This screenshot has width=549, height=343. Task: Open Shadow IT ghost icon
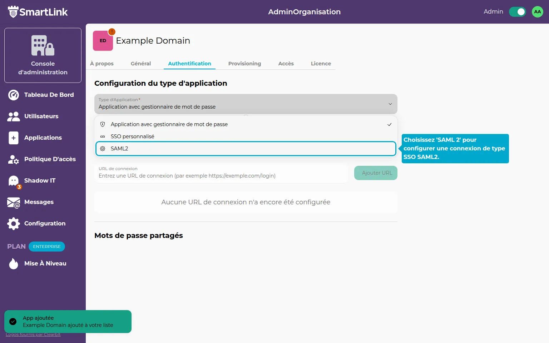(x=14, y=181)
